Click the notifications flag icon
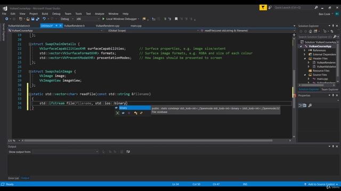The height and width of the screenshot is (191, 341). pyautogui.click(x=263, y=7)
